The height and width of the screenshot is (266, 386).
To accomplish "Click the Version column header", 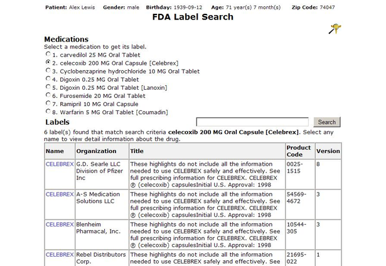I will click(328, 151).
